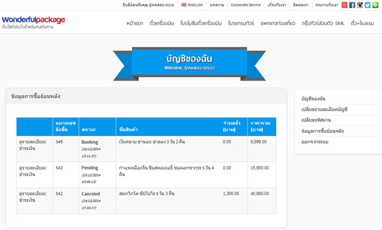Open the Instagram icon in header

point(360,5)
